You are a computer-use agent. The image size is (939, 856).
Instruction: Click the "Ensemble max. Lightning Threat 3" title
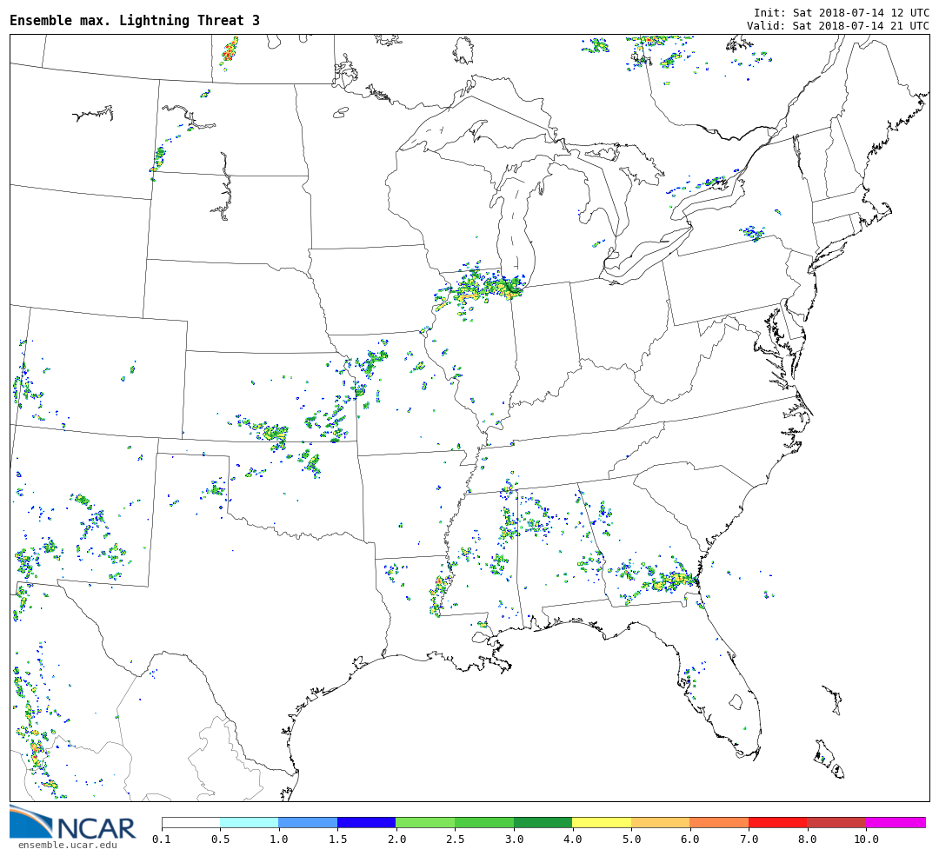point(135,21)
